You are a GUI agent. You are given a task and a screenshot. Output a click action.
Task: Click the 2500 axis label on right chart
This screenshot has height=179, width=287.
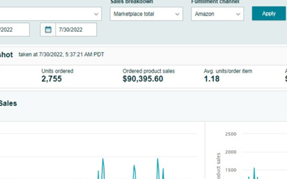tap(230, 134)
